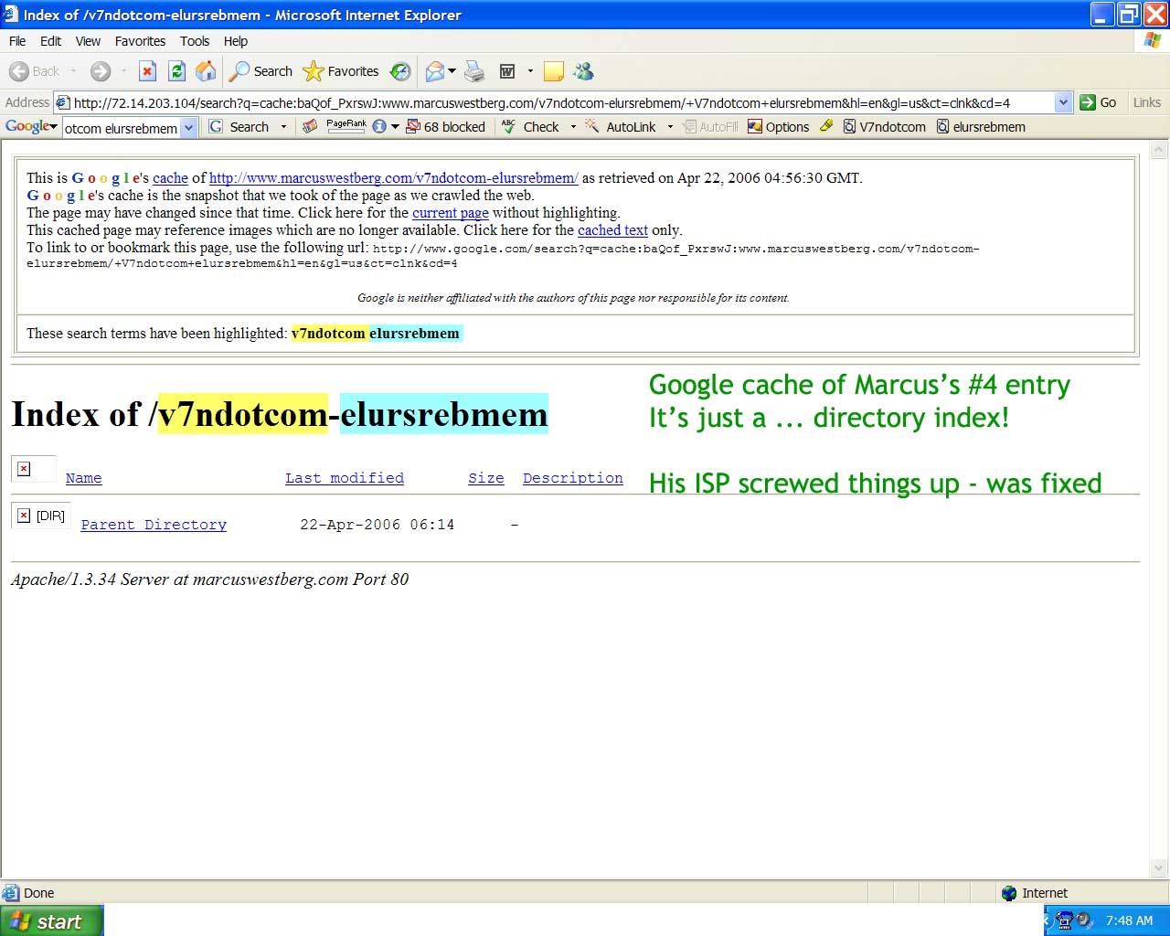
Task: Open the Parent Directory link
Action: pos(154,525)
